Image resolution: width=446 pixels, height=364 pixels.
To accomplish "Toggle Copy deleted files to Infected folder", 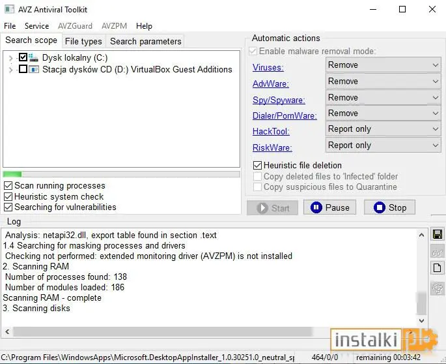I will coord(257,176).
